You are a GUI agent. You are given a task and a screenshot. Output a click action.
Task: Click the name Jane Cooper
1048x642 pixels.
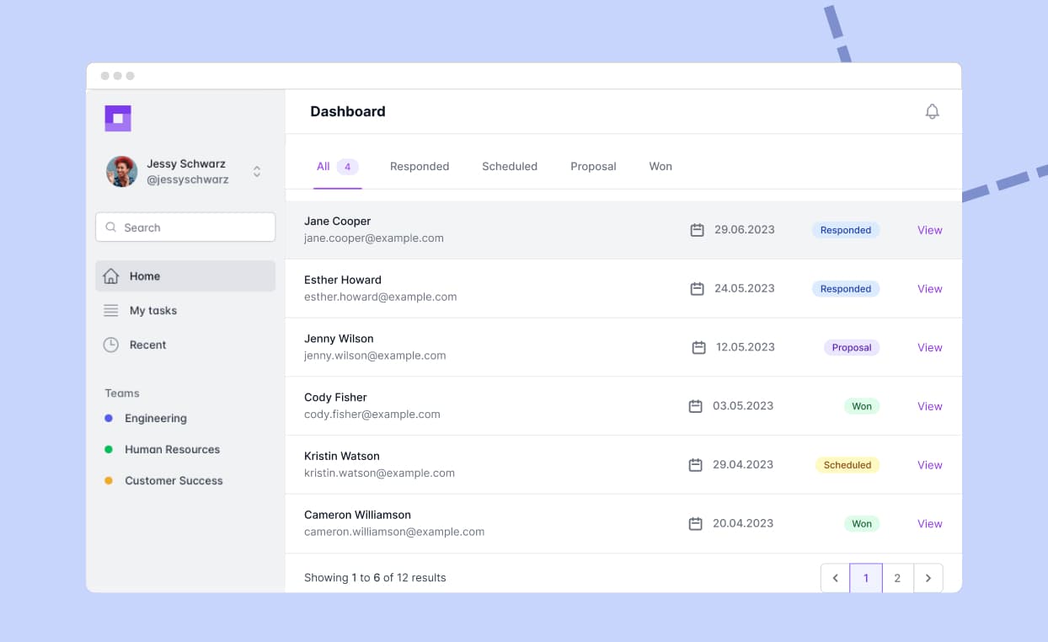[337, 221]
